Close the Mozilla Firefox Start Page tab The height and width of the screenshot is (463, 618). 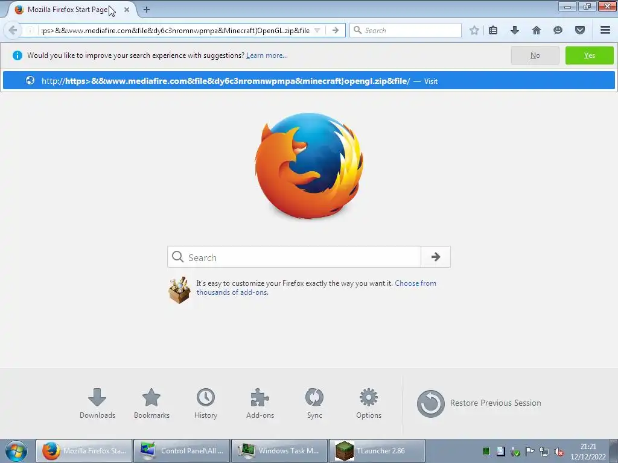coord(127,10)
